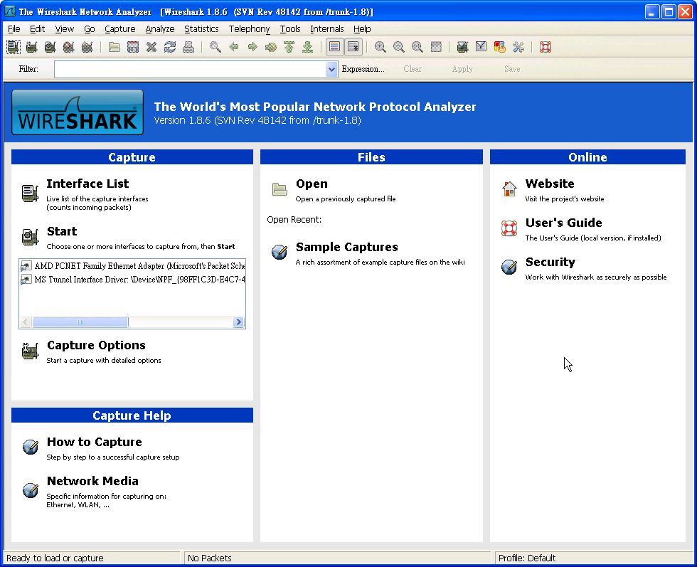Restart the running capture toolbar icon
This screenshot has height=567, width=697.
click(87, 47)
